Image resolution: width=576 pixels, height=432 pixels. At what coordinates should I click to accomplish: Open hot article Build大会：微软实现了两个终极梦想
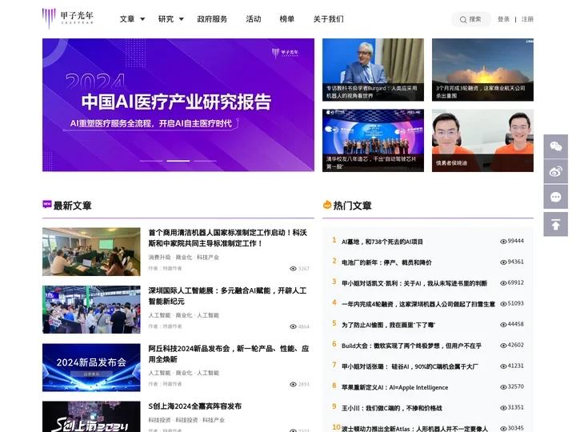(x=411, y=346)
